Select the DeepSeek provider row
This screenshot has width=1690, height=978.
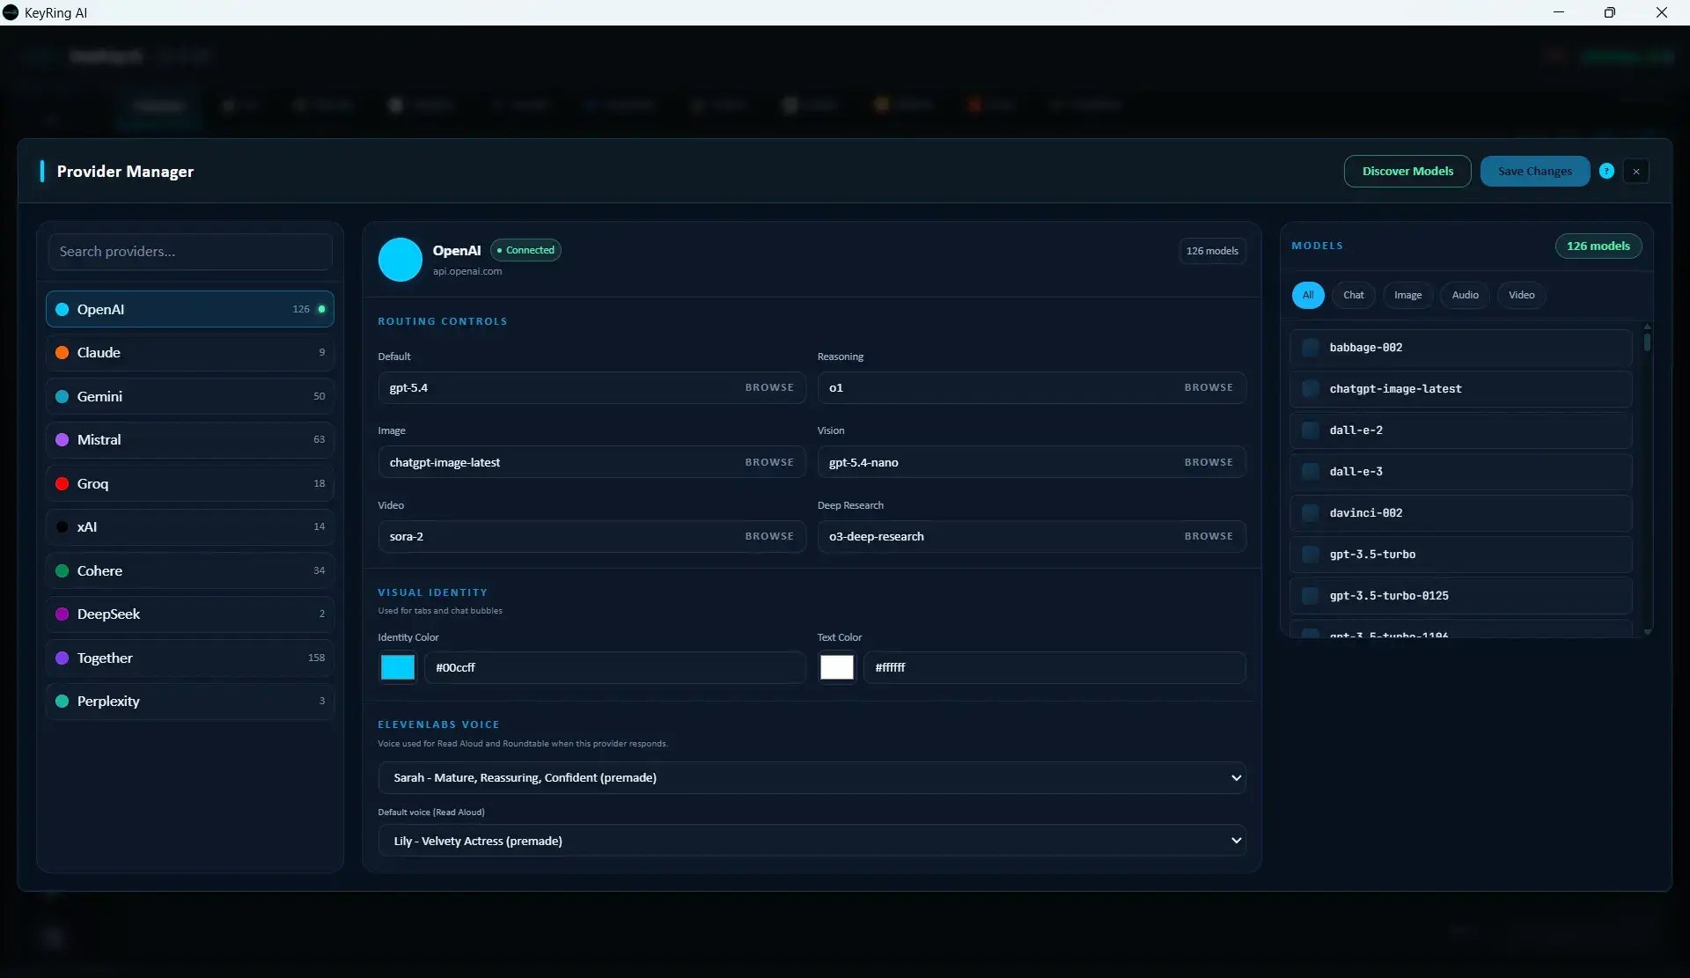[190, 614]
